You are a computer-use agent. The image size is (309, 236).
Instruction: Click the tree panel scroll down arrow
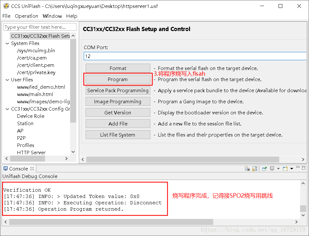click(x=73, y=152)
